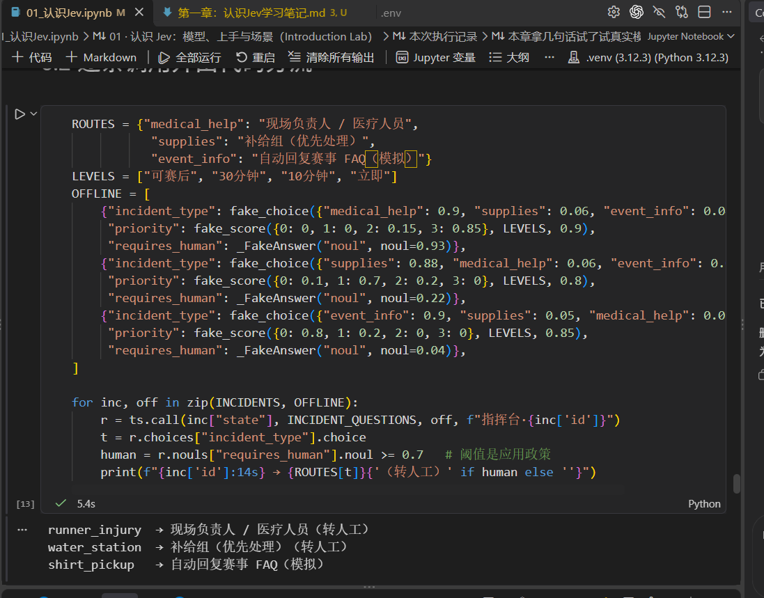The image size is (764, 598).
Task: Open cell output ellipsis menu
Action: coord(22,530)
